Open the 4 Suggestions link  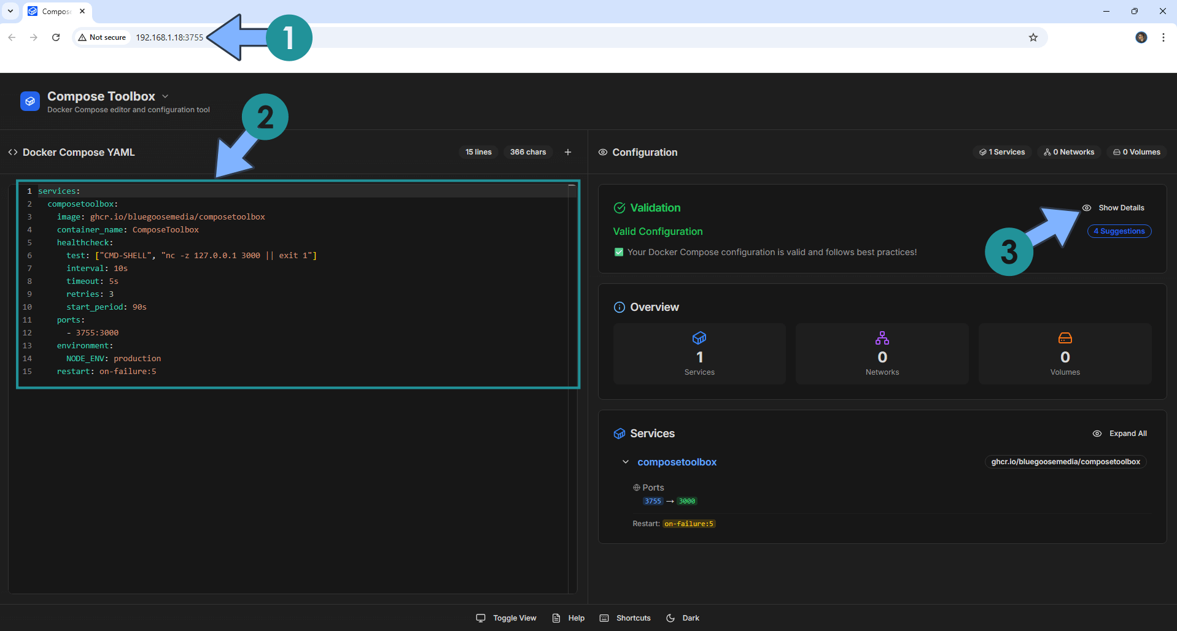pyautogui.click(x=1119, y=231)
